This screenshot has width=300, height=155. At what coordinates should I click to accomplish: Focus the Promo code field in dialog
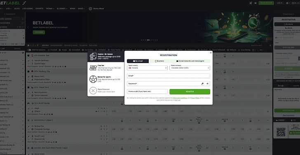point(147,92)
